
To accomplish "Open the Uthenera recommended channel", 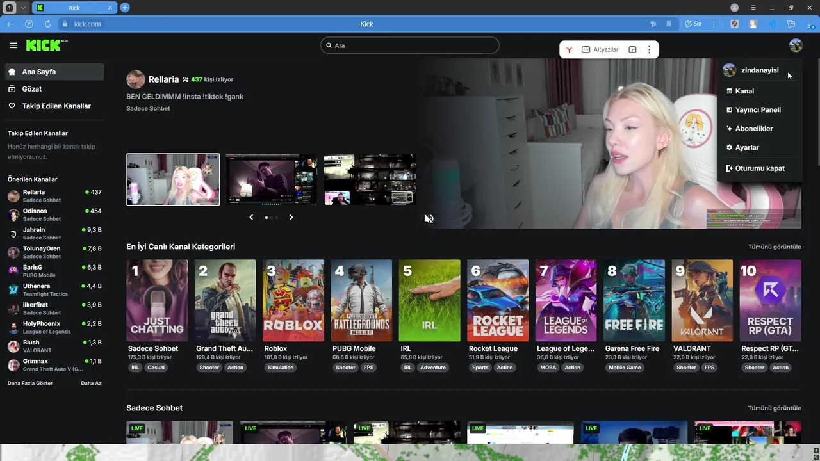I will [54, 289].
